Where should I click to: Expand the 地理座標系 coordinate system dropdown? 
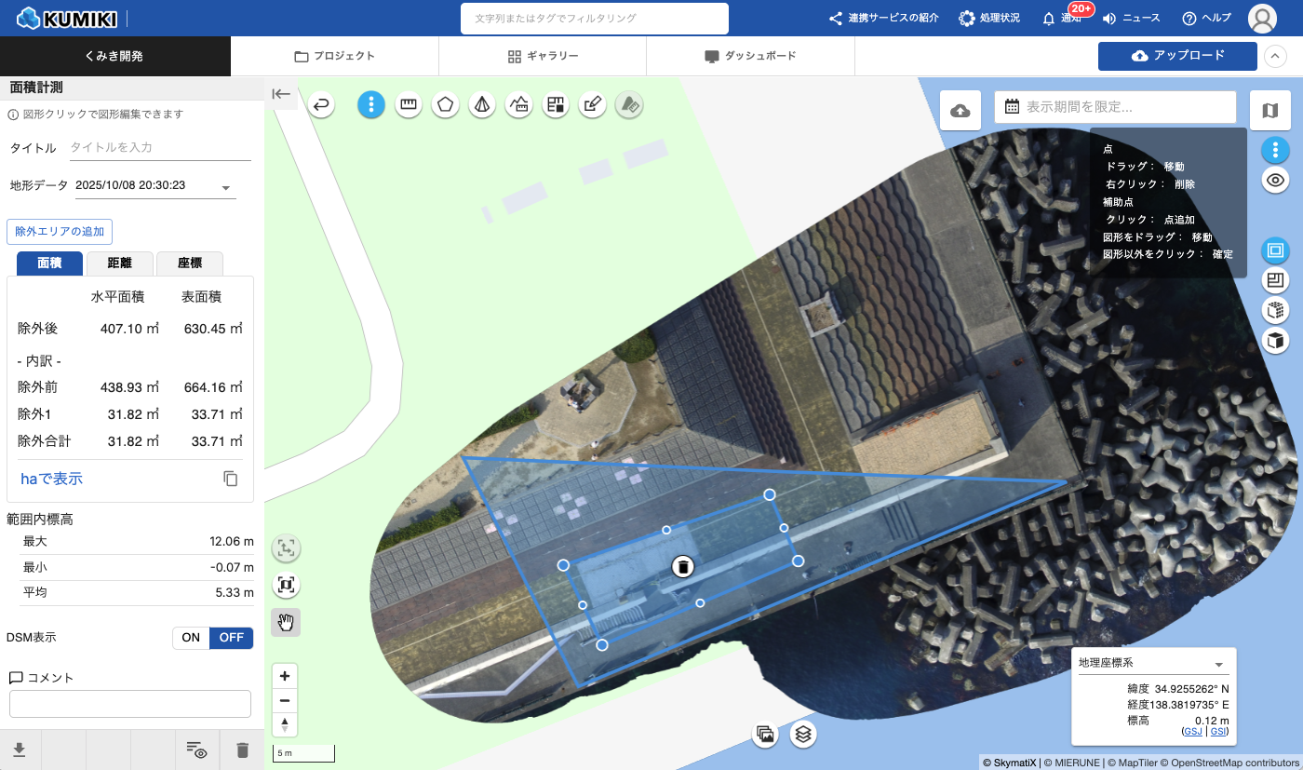[x=1218, y=665]
